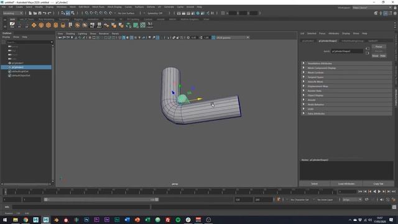The image size is (398, 224).
Task: Open the frame rate fps dropdown
Action: tap(352, 200)
